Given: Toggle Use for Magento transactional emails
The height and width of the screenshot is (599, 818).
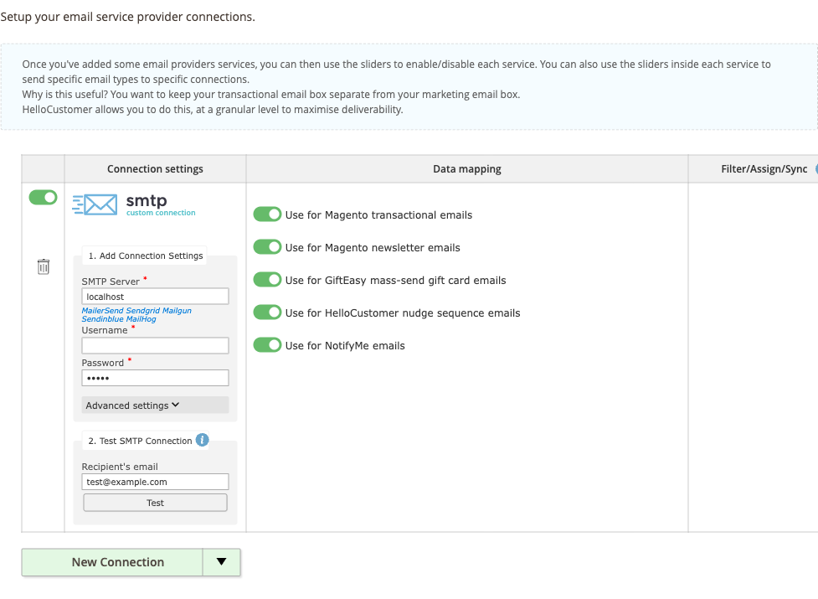Looking at the screenshot, I should click(x=268, y=214).
